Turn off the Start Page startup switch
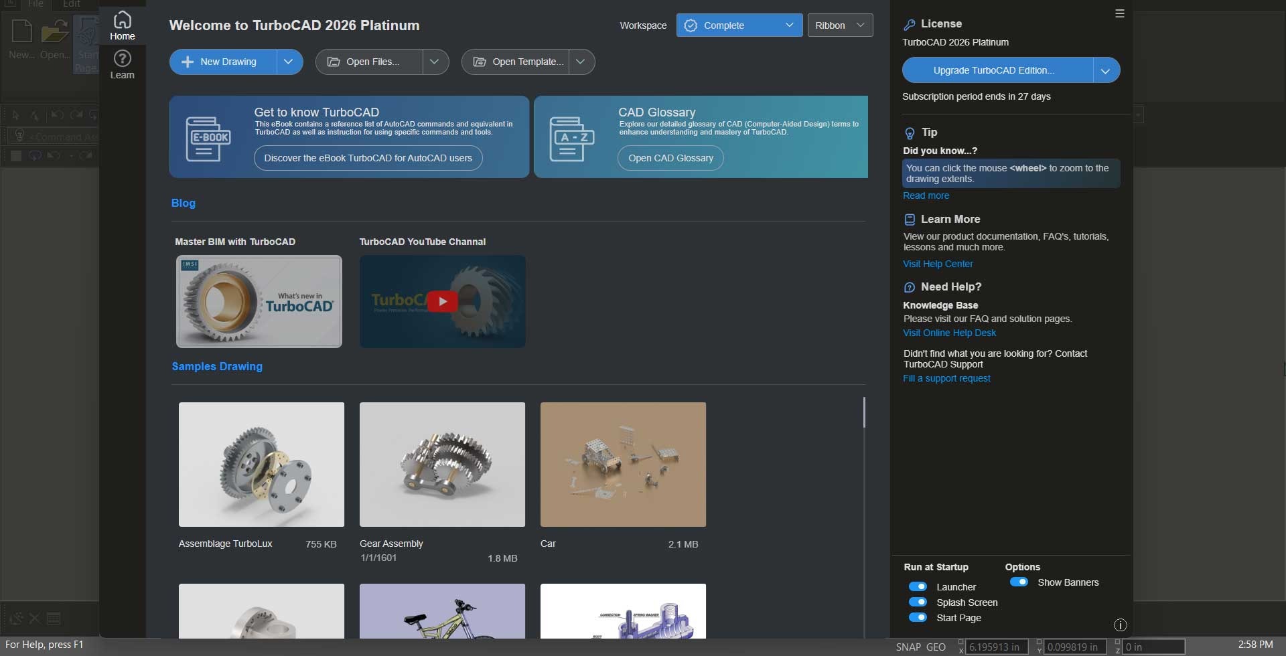The height and width of the screenshot is (656, 1286). (x=918, y=617)
